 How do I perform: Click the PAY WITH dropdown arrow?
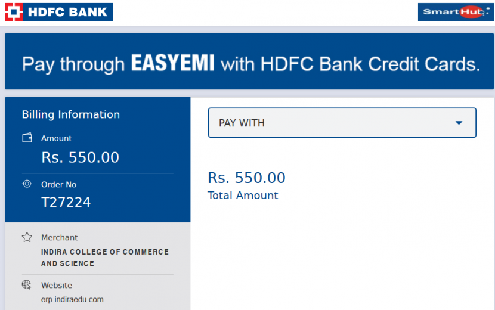[x=459, y=123]
